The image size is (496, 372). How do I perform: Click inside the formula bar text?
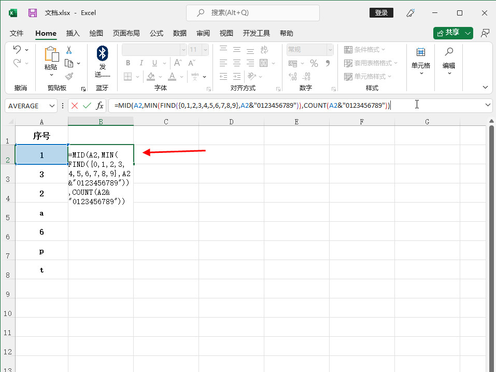252,106
